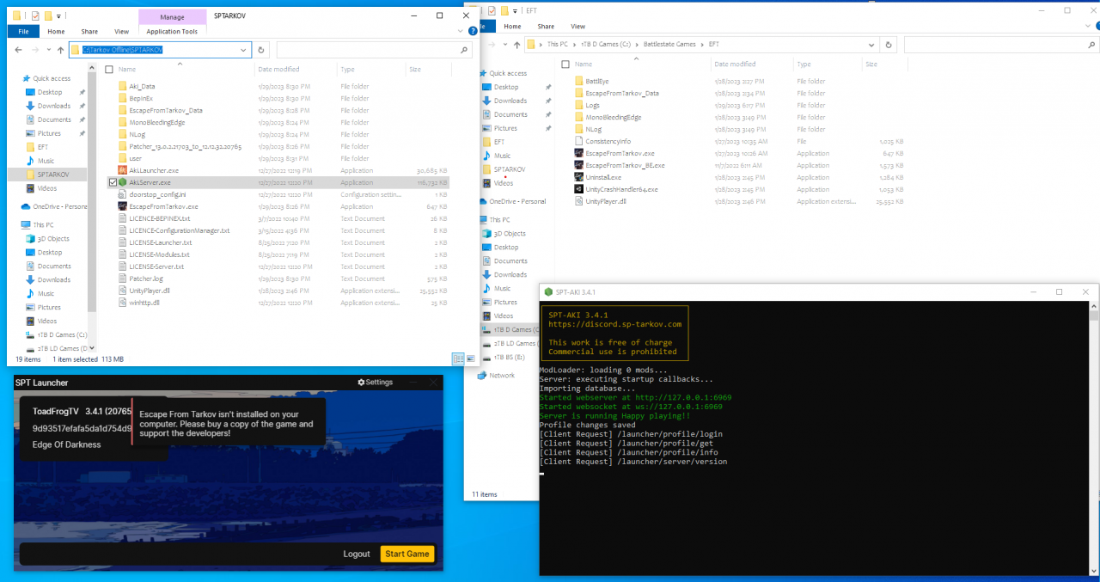Select EscapeFromTarkov_BE.exe icon in EFT window
The image size is (1100, 582).
click(x=578, y=165)
